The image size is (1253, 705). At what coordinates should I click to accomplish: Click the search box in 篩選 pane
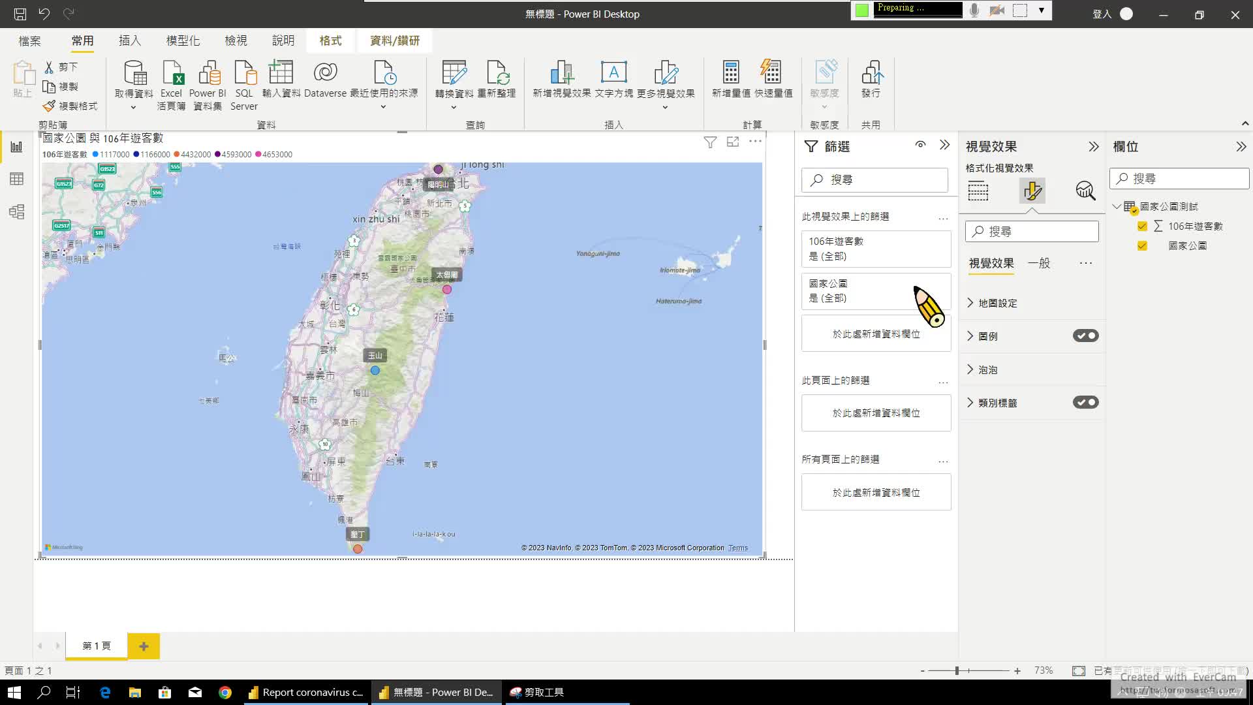pyautogui.click(x=874, y=180)
